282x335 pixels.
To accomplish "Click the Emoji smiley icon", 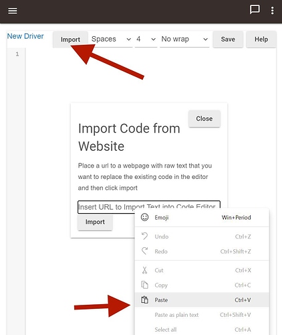I will click(x=144, y=217).
